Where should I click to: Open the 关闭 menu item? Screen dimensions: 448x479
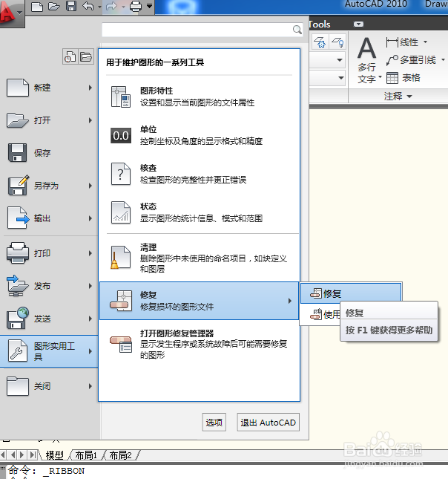pos(49,386)
